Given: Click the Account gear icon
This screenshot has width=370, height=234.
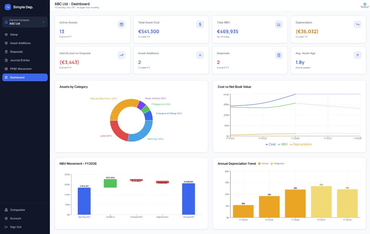Looking at the screenshot, I should [x=7, y=218].
